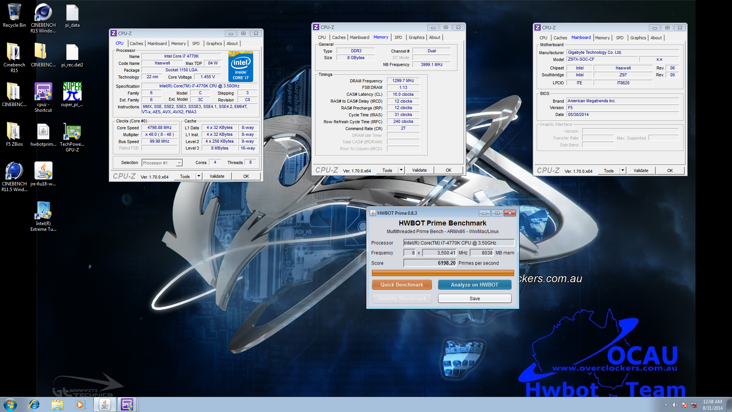Click the mainboard model Z97X-SOC-CF

click(602, 59)
